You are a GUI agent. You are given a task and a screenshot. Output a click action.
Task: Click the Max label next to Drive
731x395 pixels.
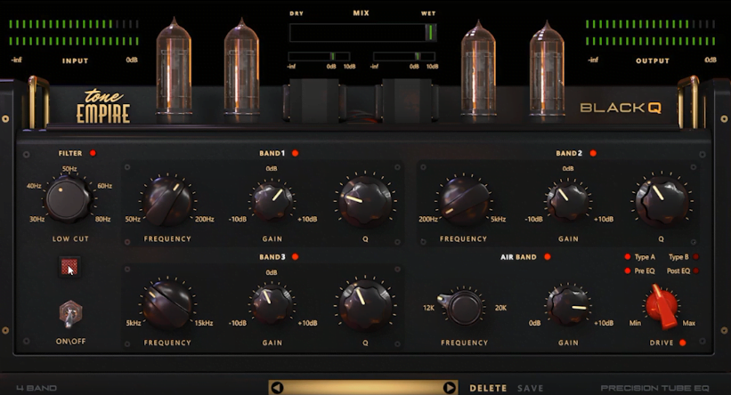688,323
